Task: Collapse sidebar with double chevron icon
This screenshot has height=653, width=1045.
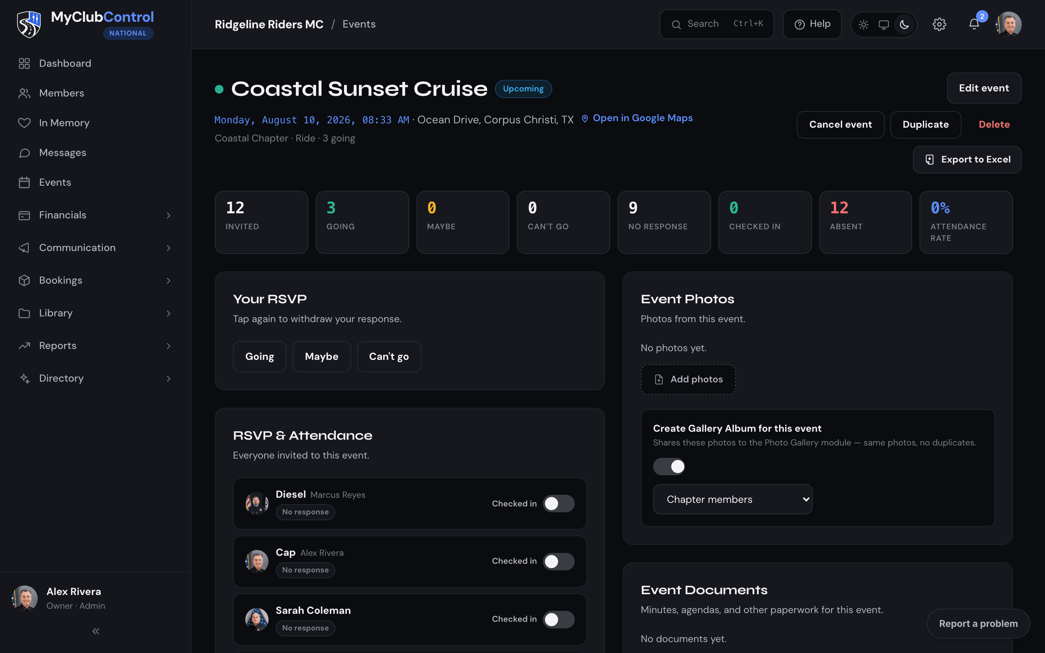Action: click(96, 631)
